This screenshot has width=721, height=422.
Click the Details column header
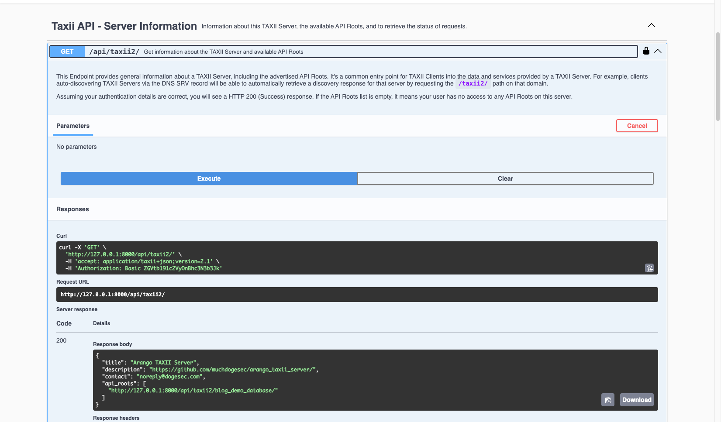click(x=101, y=323)
